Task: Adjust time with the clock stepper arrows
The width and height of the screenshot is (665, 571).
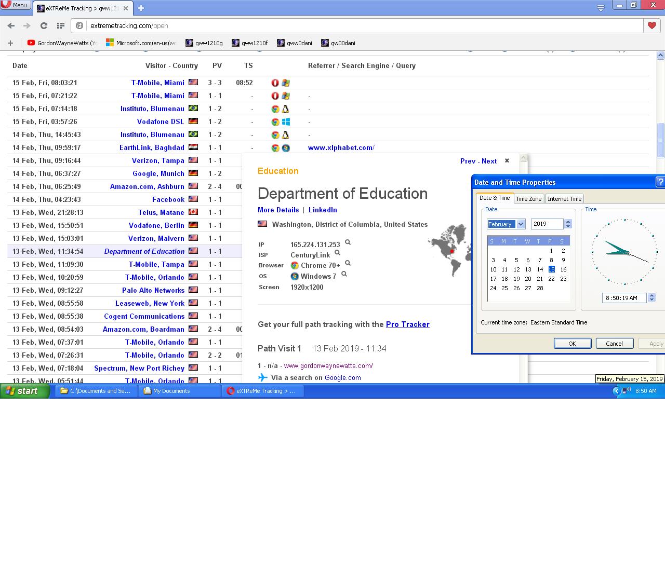Action: tap(652, 298)
